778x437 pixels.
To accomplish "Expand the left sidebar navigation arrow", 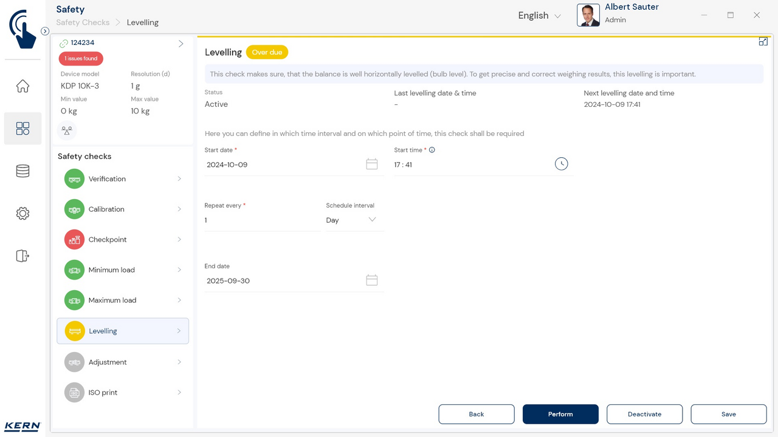I will [x=45, y=31].
